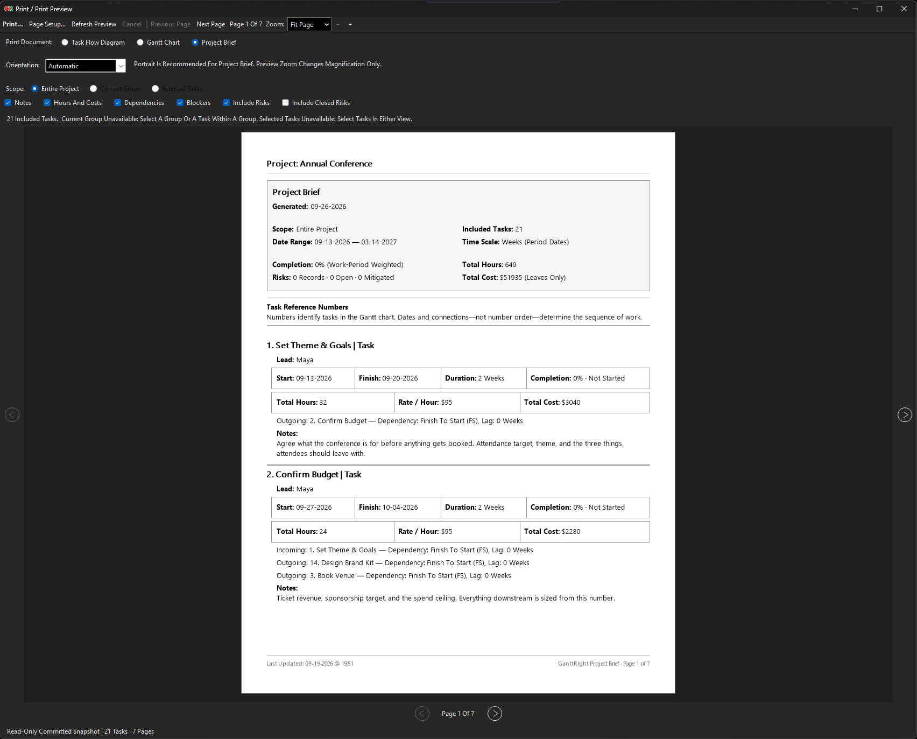Image resolution: width=917 pixels, height=739 pixels.
Task: Zoom out with the minus button
Action: tap(338, 24)
